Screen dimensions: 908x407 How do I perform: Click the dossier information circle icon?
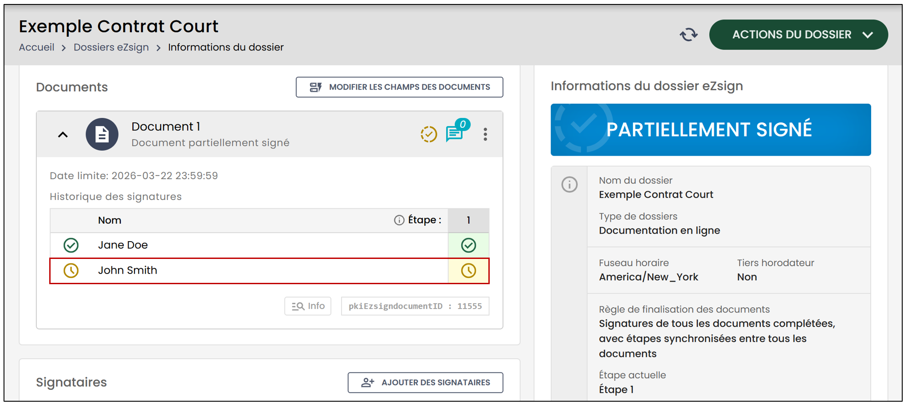(570, 184)
